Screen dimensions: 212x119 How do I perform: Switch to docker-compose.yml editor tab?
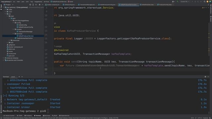53,5
